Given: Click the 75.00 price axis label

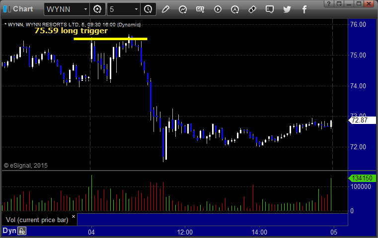Looking at the screenshot, I should (358, 56).
